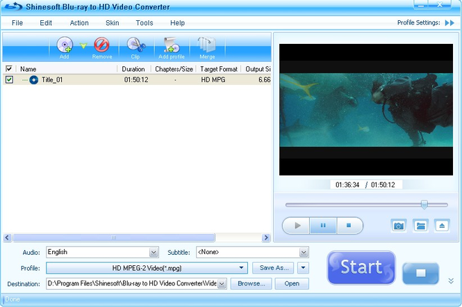This screenshot has width=462, height=307.
Task: Play the preview video
Action: click(x=297, y=226)
